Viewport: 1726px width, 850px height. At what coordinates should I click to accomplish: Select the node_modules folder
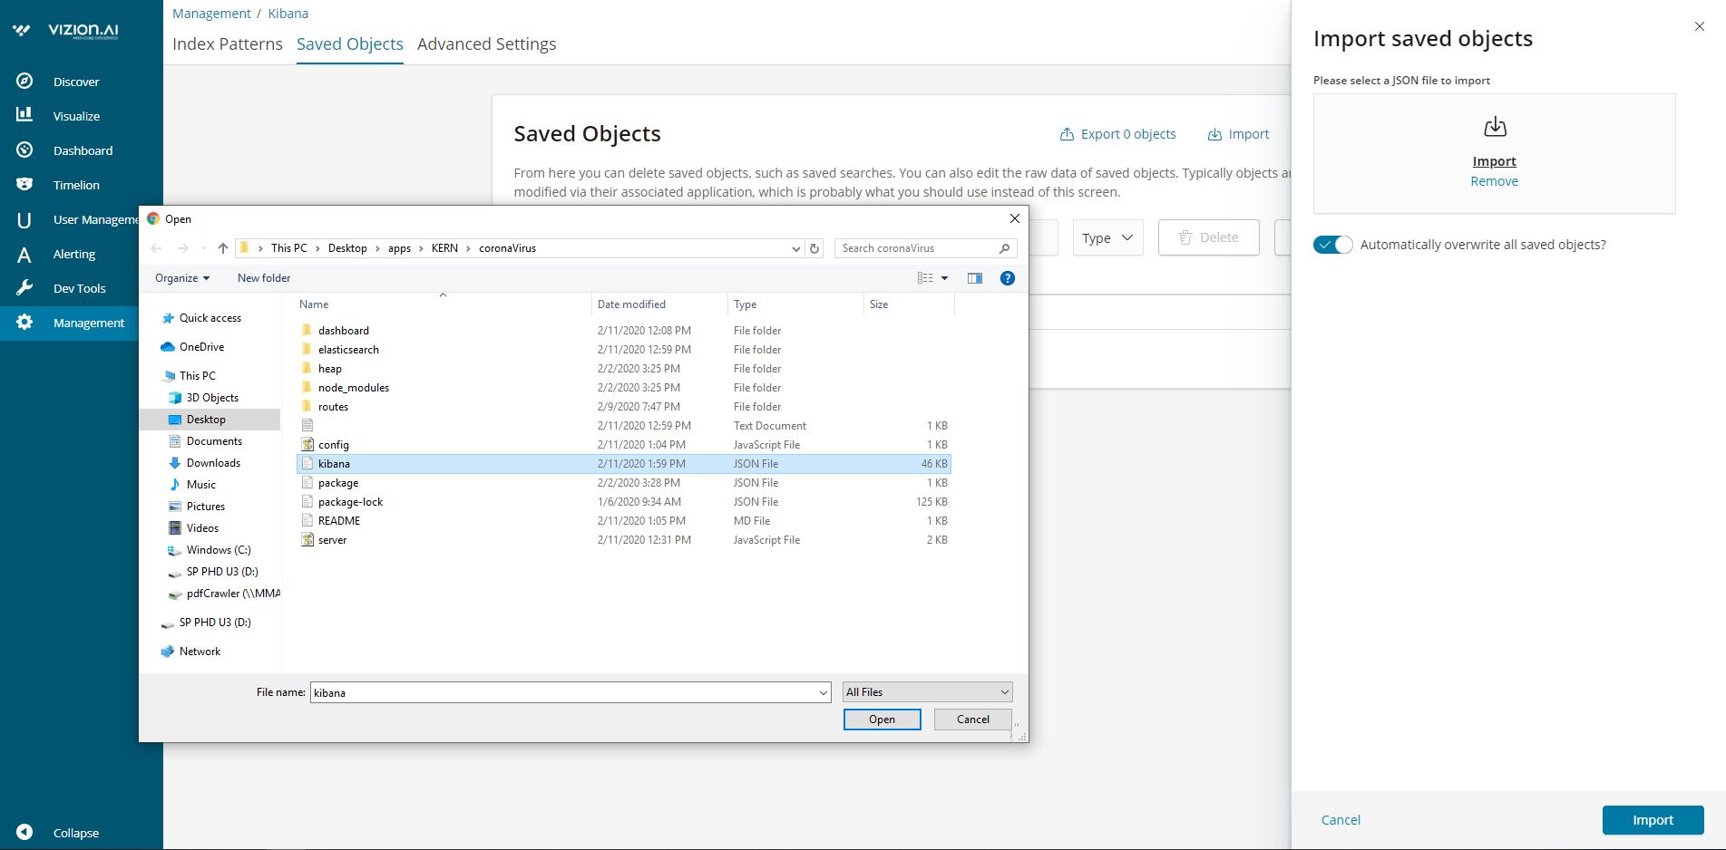[x=354, y=388]
